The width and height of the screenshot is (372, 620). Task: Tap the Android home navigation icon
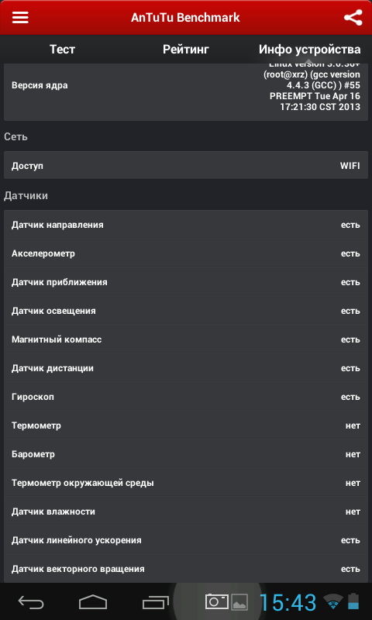(93, 603)
